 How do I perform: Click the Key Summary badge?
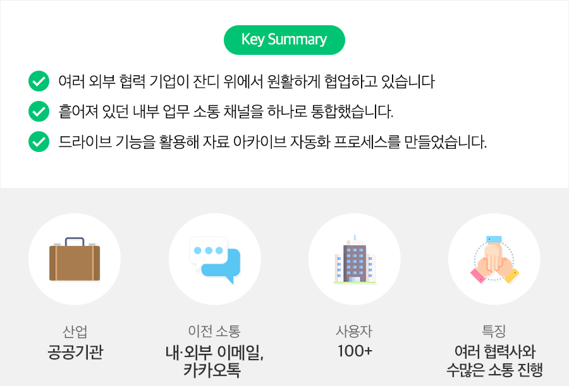pos(284,40)
